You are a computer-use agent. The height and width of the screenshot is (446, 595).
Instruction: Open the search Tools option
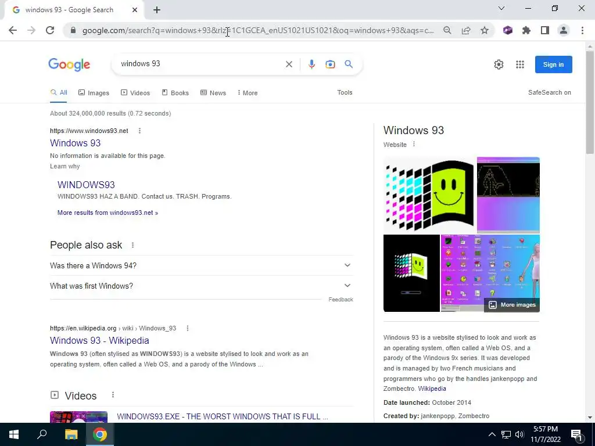tap(345, 92)
